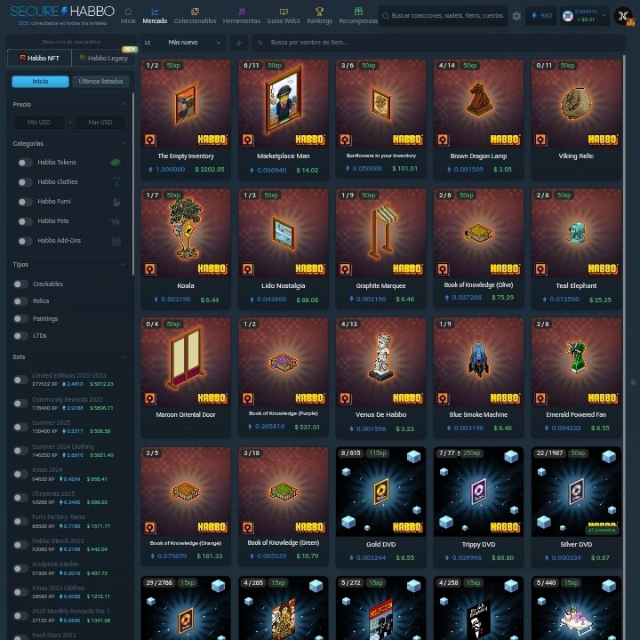Viewport: 640px width, 640px height.
Task: Toggle the Habbo Tokens category switch
Action: (x=25, y=163)
